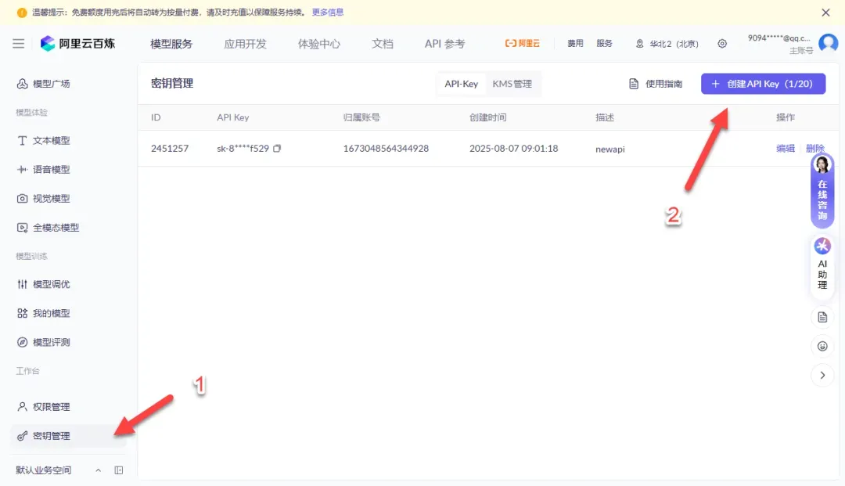The width and height of the screenshot is (845, 486).
Task: Click the document icon in right floating bar
Action: 822,317
